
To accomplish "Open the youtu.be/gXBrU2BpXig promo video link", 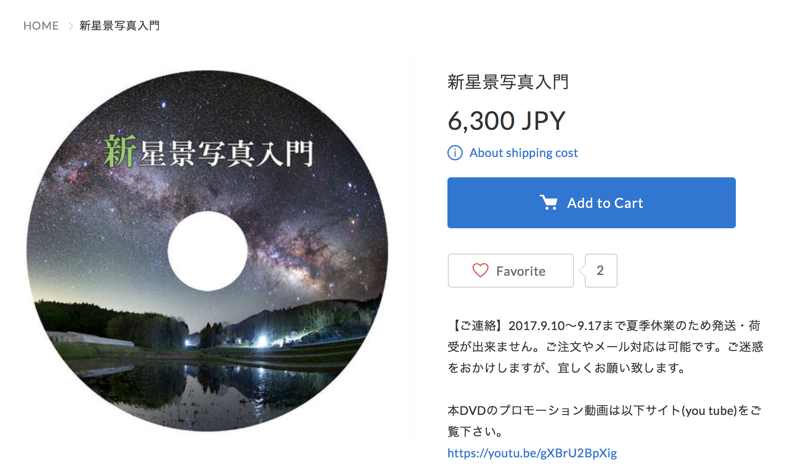I will coord(532,453).
